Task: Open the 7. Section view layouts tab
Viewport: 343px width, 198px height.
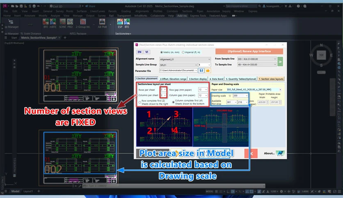Action: coord(271,79)
